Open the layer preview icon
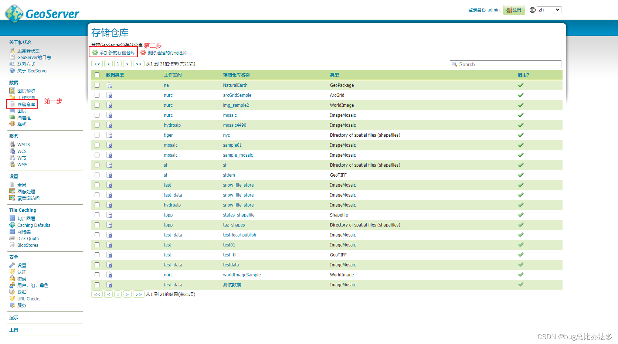618x344 pixels. click(x=12, y=91)
